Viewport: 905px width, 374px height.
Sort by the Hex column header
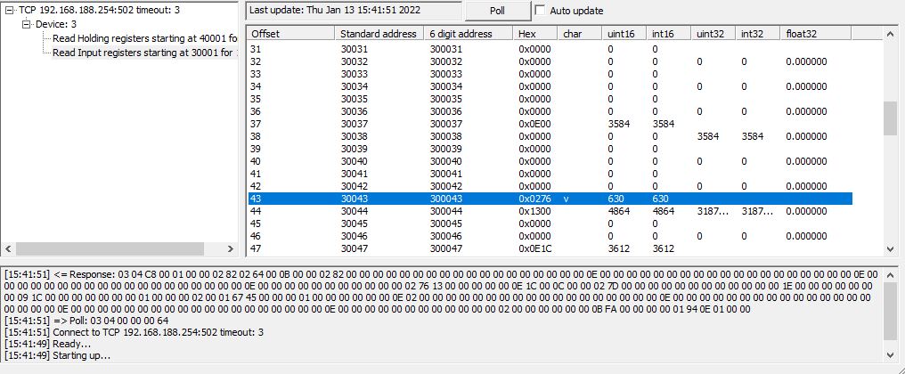tap(535, 33)
